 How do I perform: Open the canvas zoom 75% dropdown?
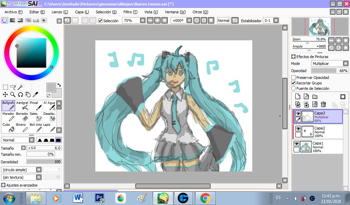(143, 20)
